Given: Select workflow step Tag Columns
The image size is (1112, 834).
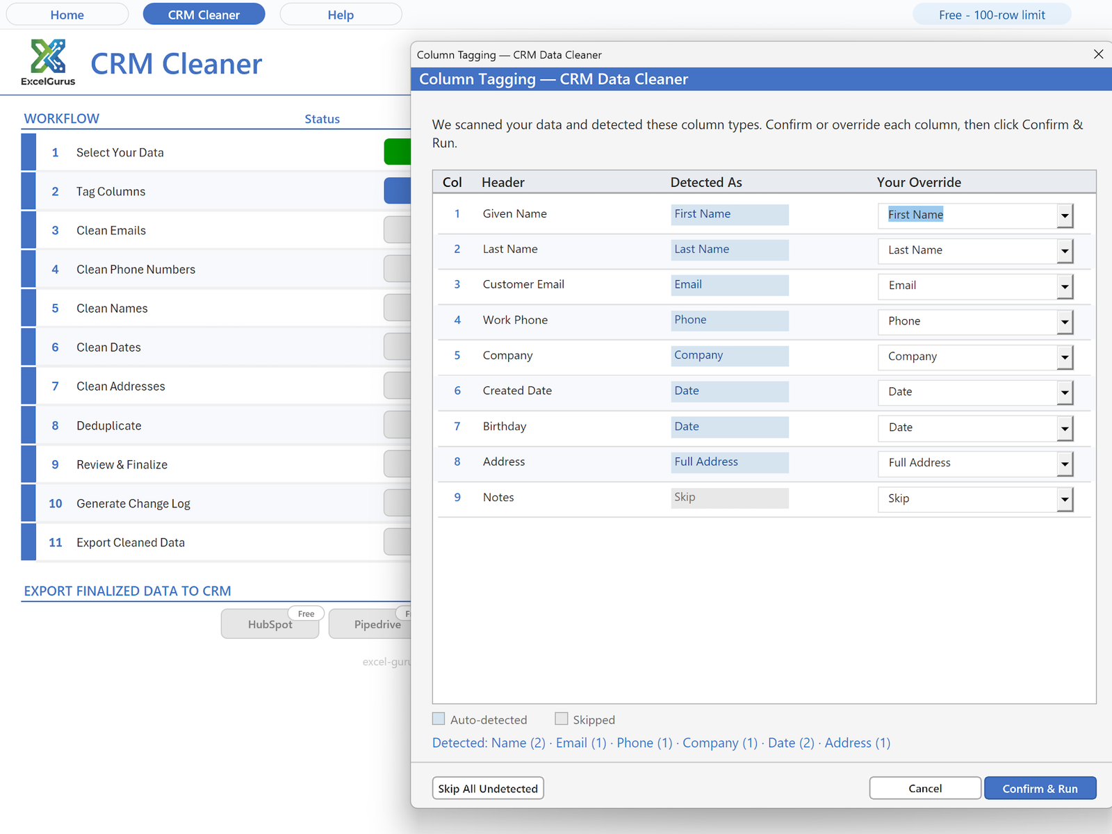Looking at the screenshot, I should (215, 191).
